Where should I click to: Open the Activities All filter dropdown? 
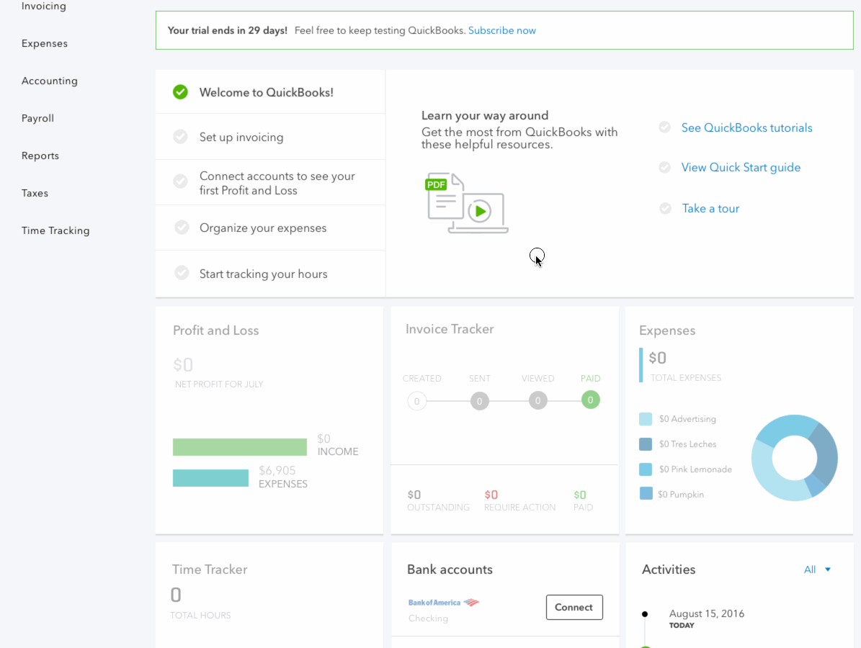tap(817, 570)
